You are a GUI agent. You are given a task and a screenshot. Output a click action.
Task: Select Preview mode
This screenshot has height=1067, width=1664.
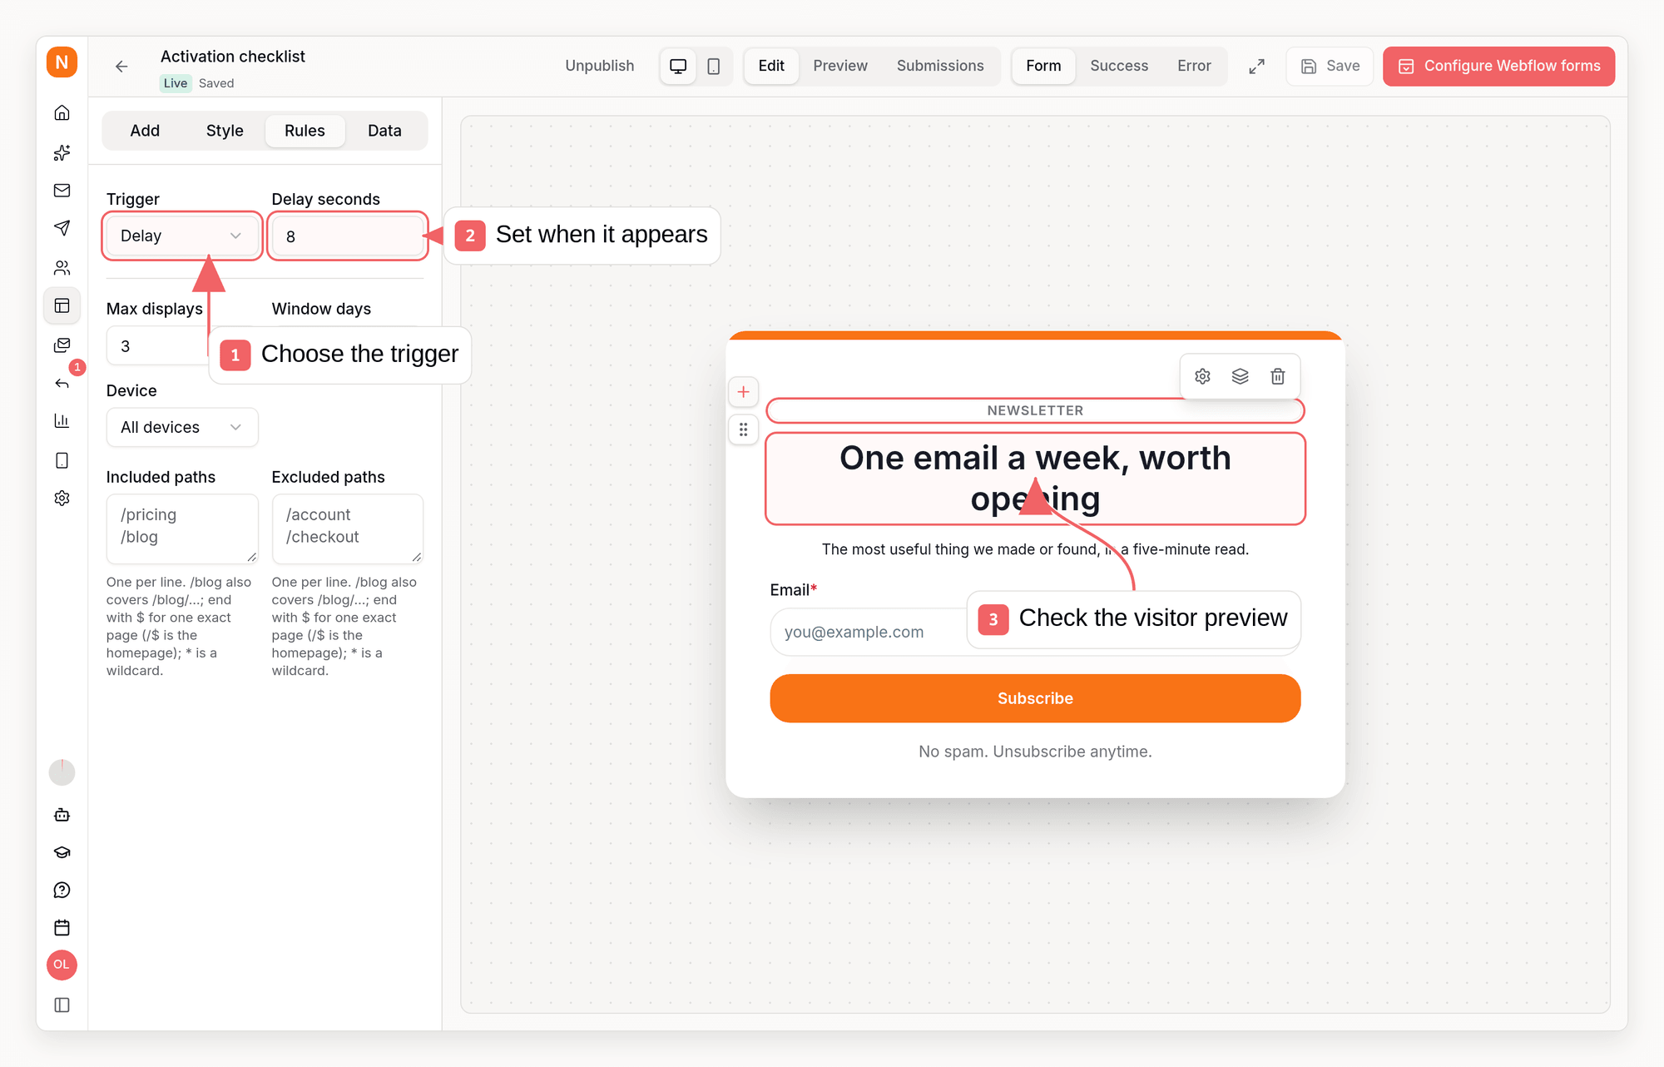(840, 66)
